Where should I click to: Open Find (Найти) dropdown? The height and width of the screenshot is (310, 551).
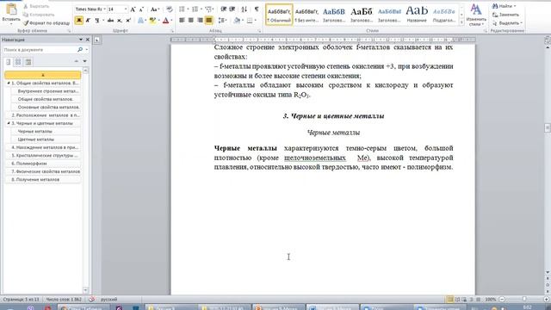pos(515,6)
